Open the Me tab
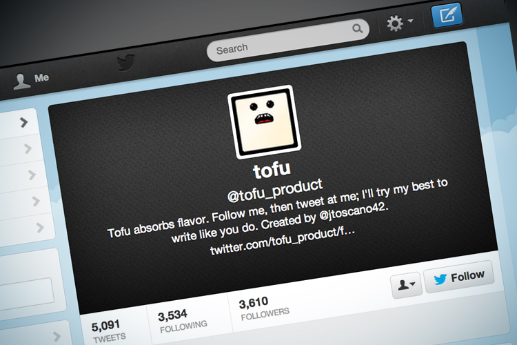 (31, 80)
